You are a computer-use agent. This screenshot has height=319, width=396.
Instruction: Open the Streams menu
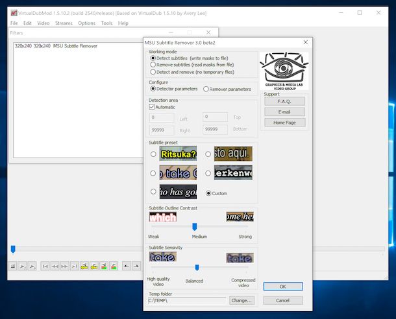(64, 23)
